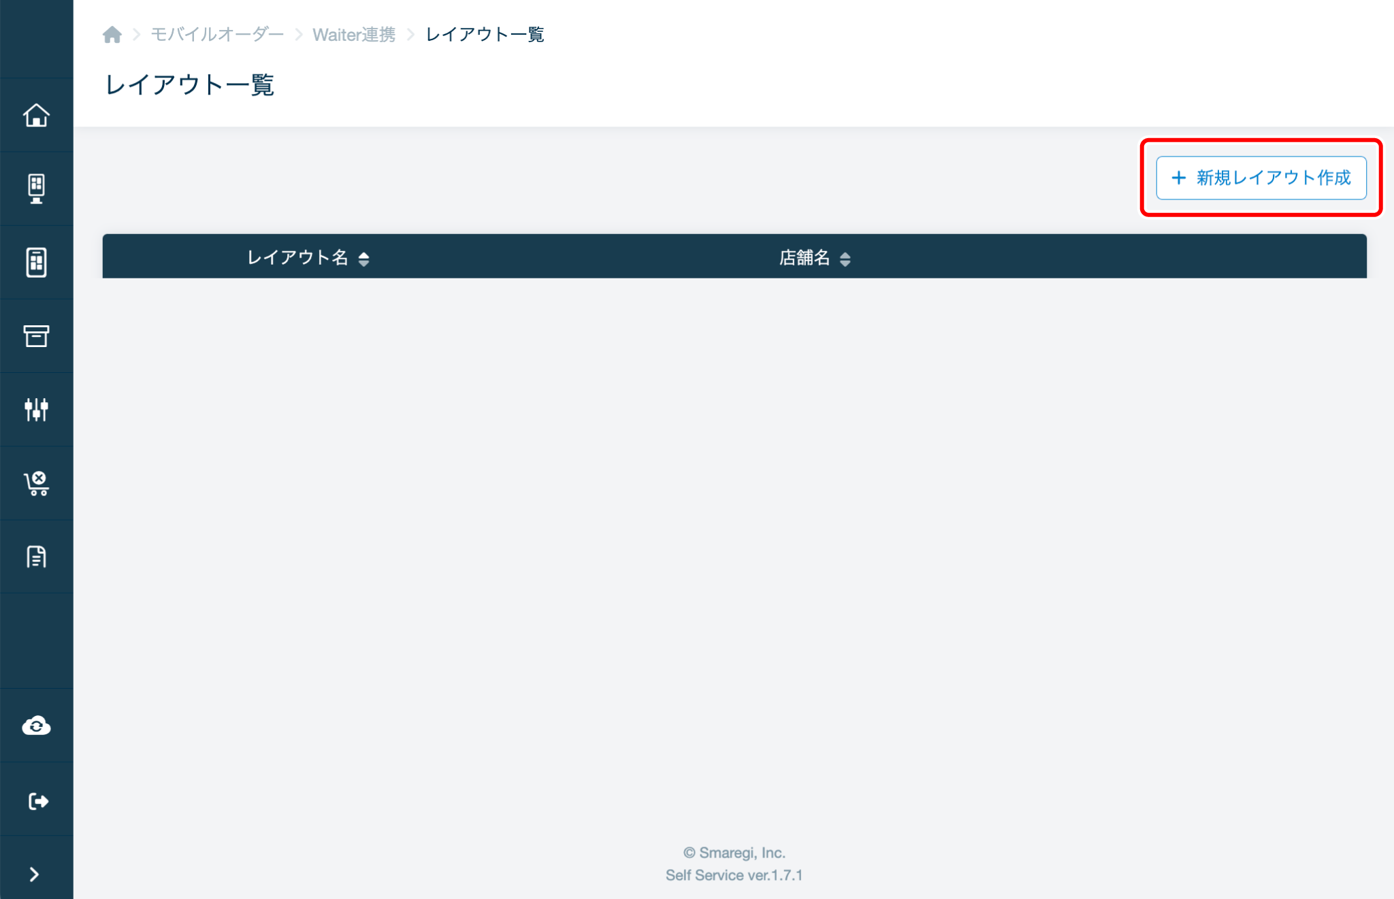Screen dimensions: 1394x899
Task: Open the kiosk terminal sidebar icon
Action: coord(36,189)
